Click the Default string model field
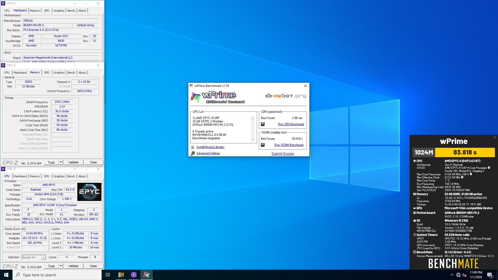Screen dimensions: 498x280 coord(86,25)
